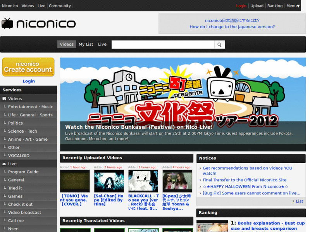
Task: Open the rank 1 video thumbnail
Action: [x=212, y=226]
